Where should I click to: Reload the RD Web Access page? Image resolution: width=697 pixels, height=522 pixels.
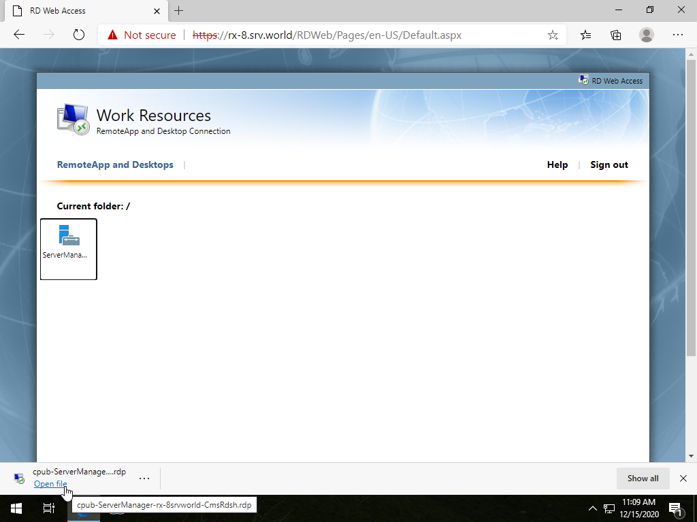click(79, 35)
